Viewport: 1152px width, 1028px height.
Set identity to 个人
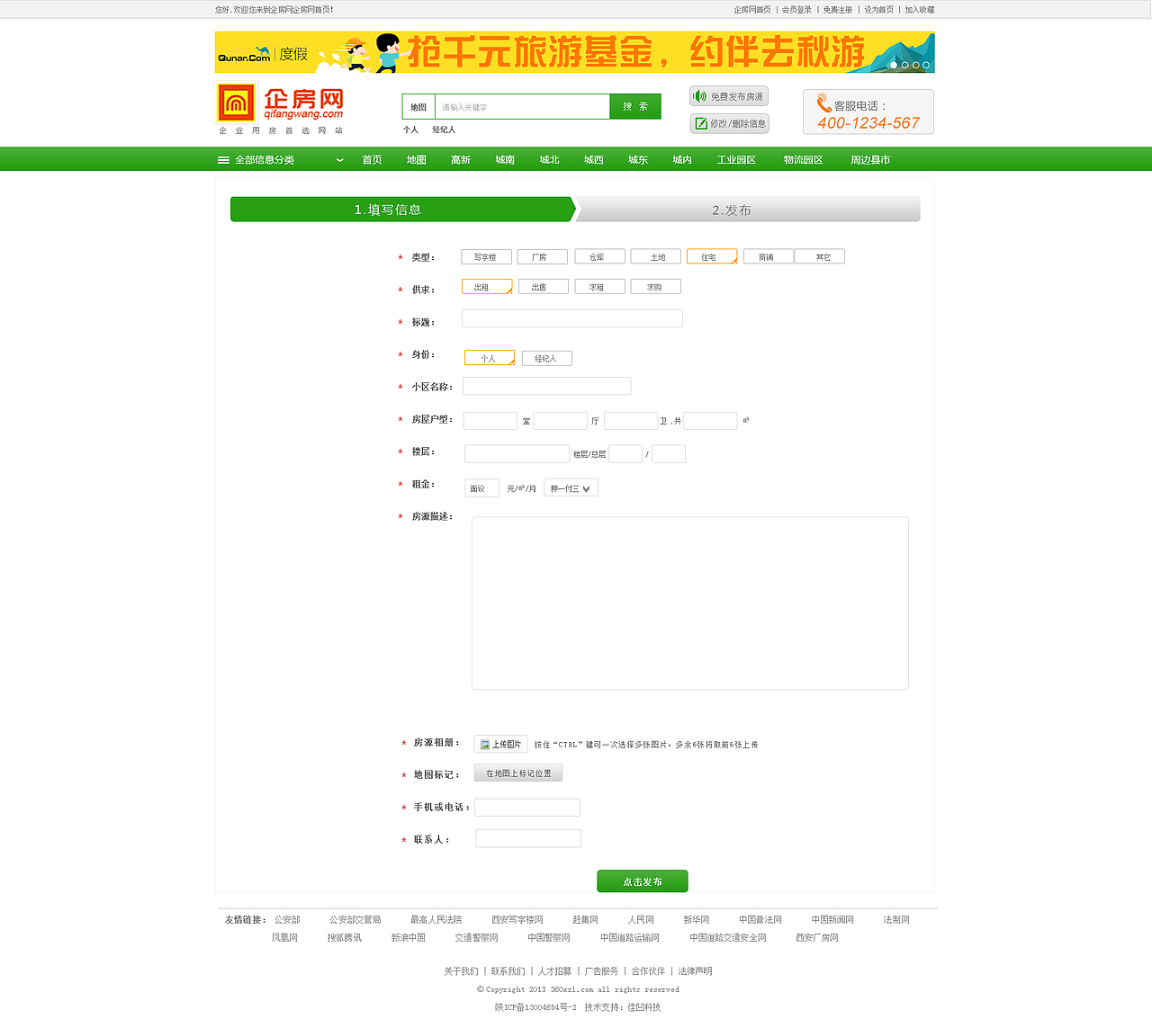pos(490,358)
